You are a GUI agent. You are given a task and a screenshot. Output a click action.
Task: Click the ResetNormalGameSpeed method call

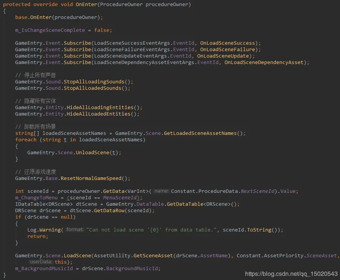tap(91, 178)
